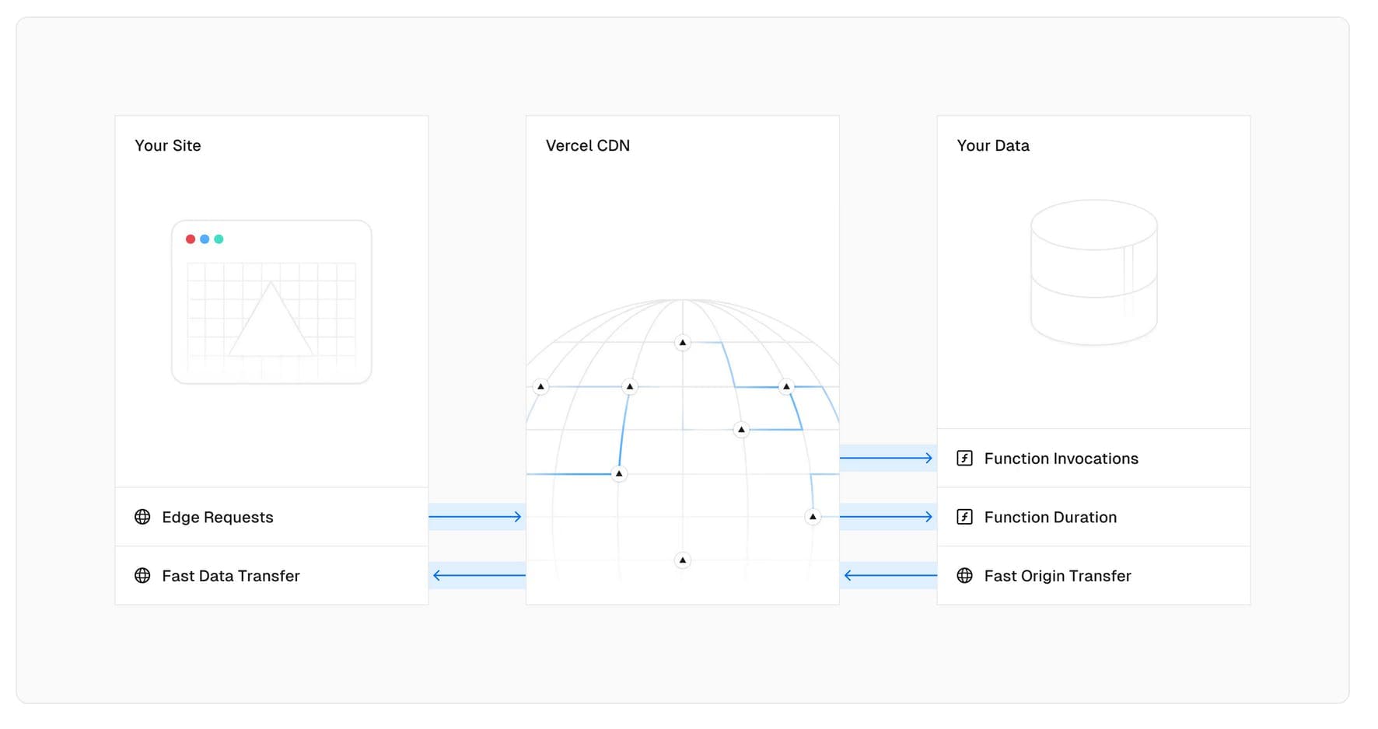
Task: Click the globe icon beside Fast Data Transfer
Action: click(142, 576)
